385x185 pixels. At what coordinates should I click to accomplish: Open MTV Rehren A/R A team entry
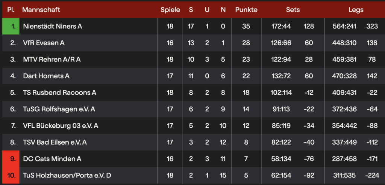point(52,60)
